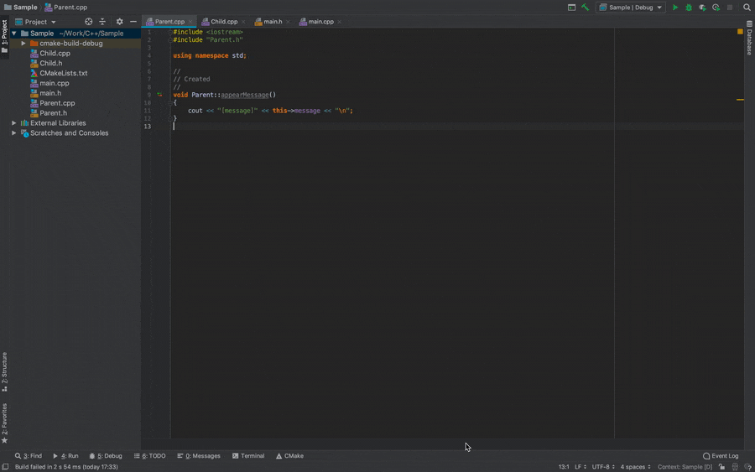Open Project panel gear settings
Screen dimensions: 755x472
click(119, 22)
